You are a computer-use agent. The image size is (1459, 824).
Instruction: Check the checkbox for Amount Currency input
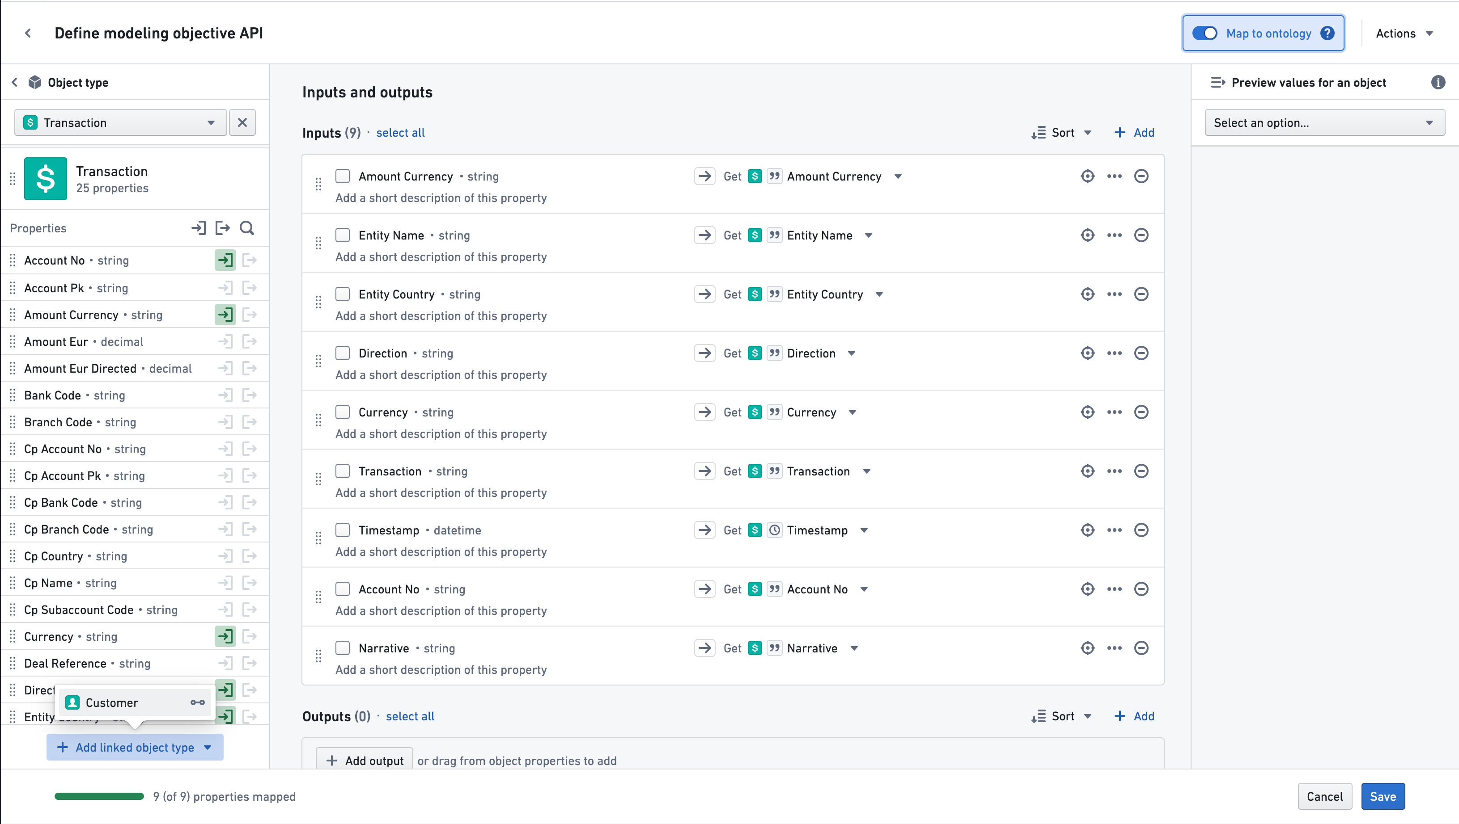pyautogui.click(x=343, y=176)
